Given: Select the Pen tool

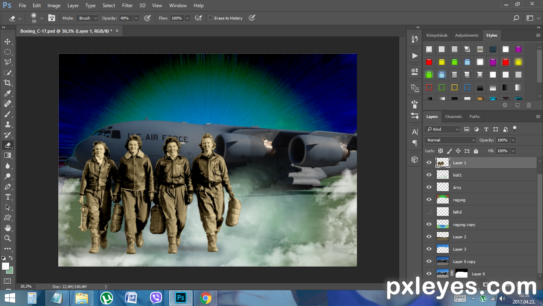Looking at the screenshot, I should click(8, 186).
